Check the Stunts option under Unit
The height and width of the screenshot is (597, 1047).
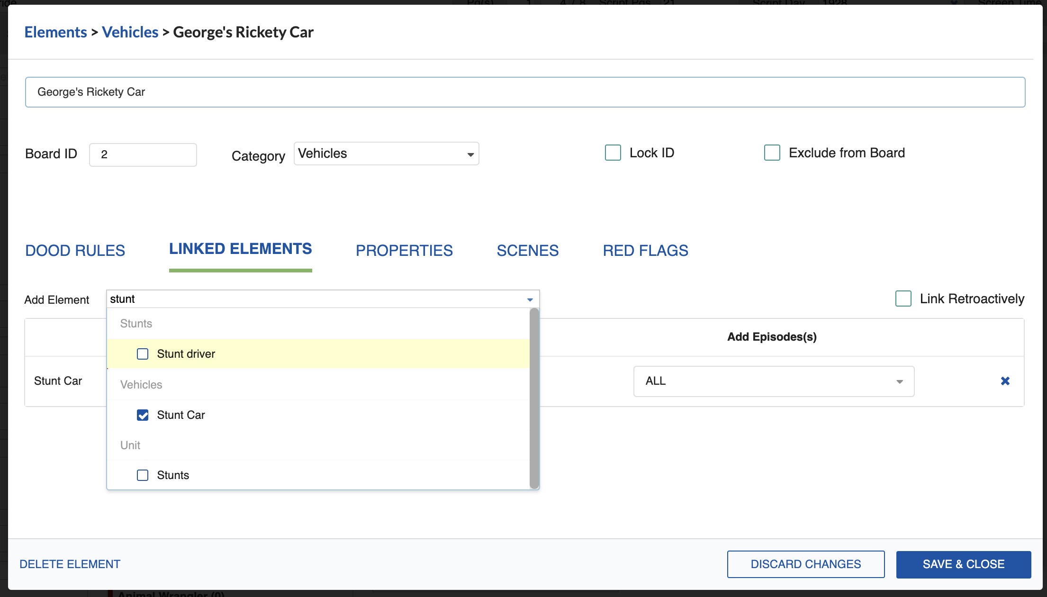142,475
